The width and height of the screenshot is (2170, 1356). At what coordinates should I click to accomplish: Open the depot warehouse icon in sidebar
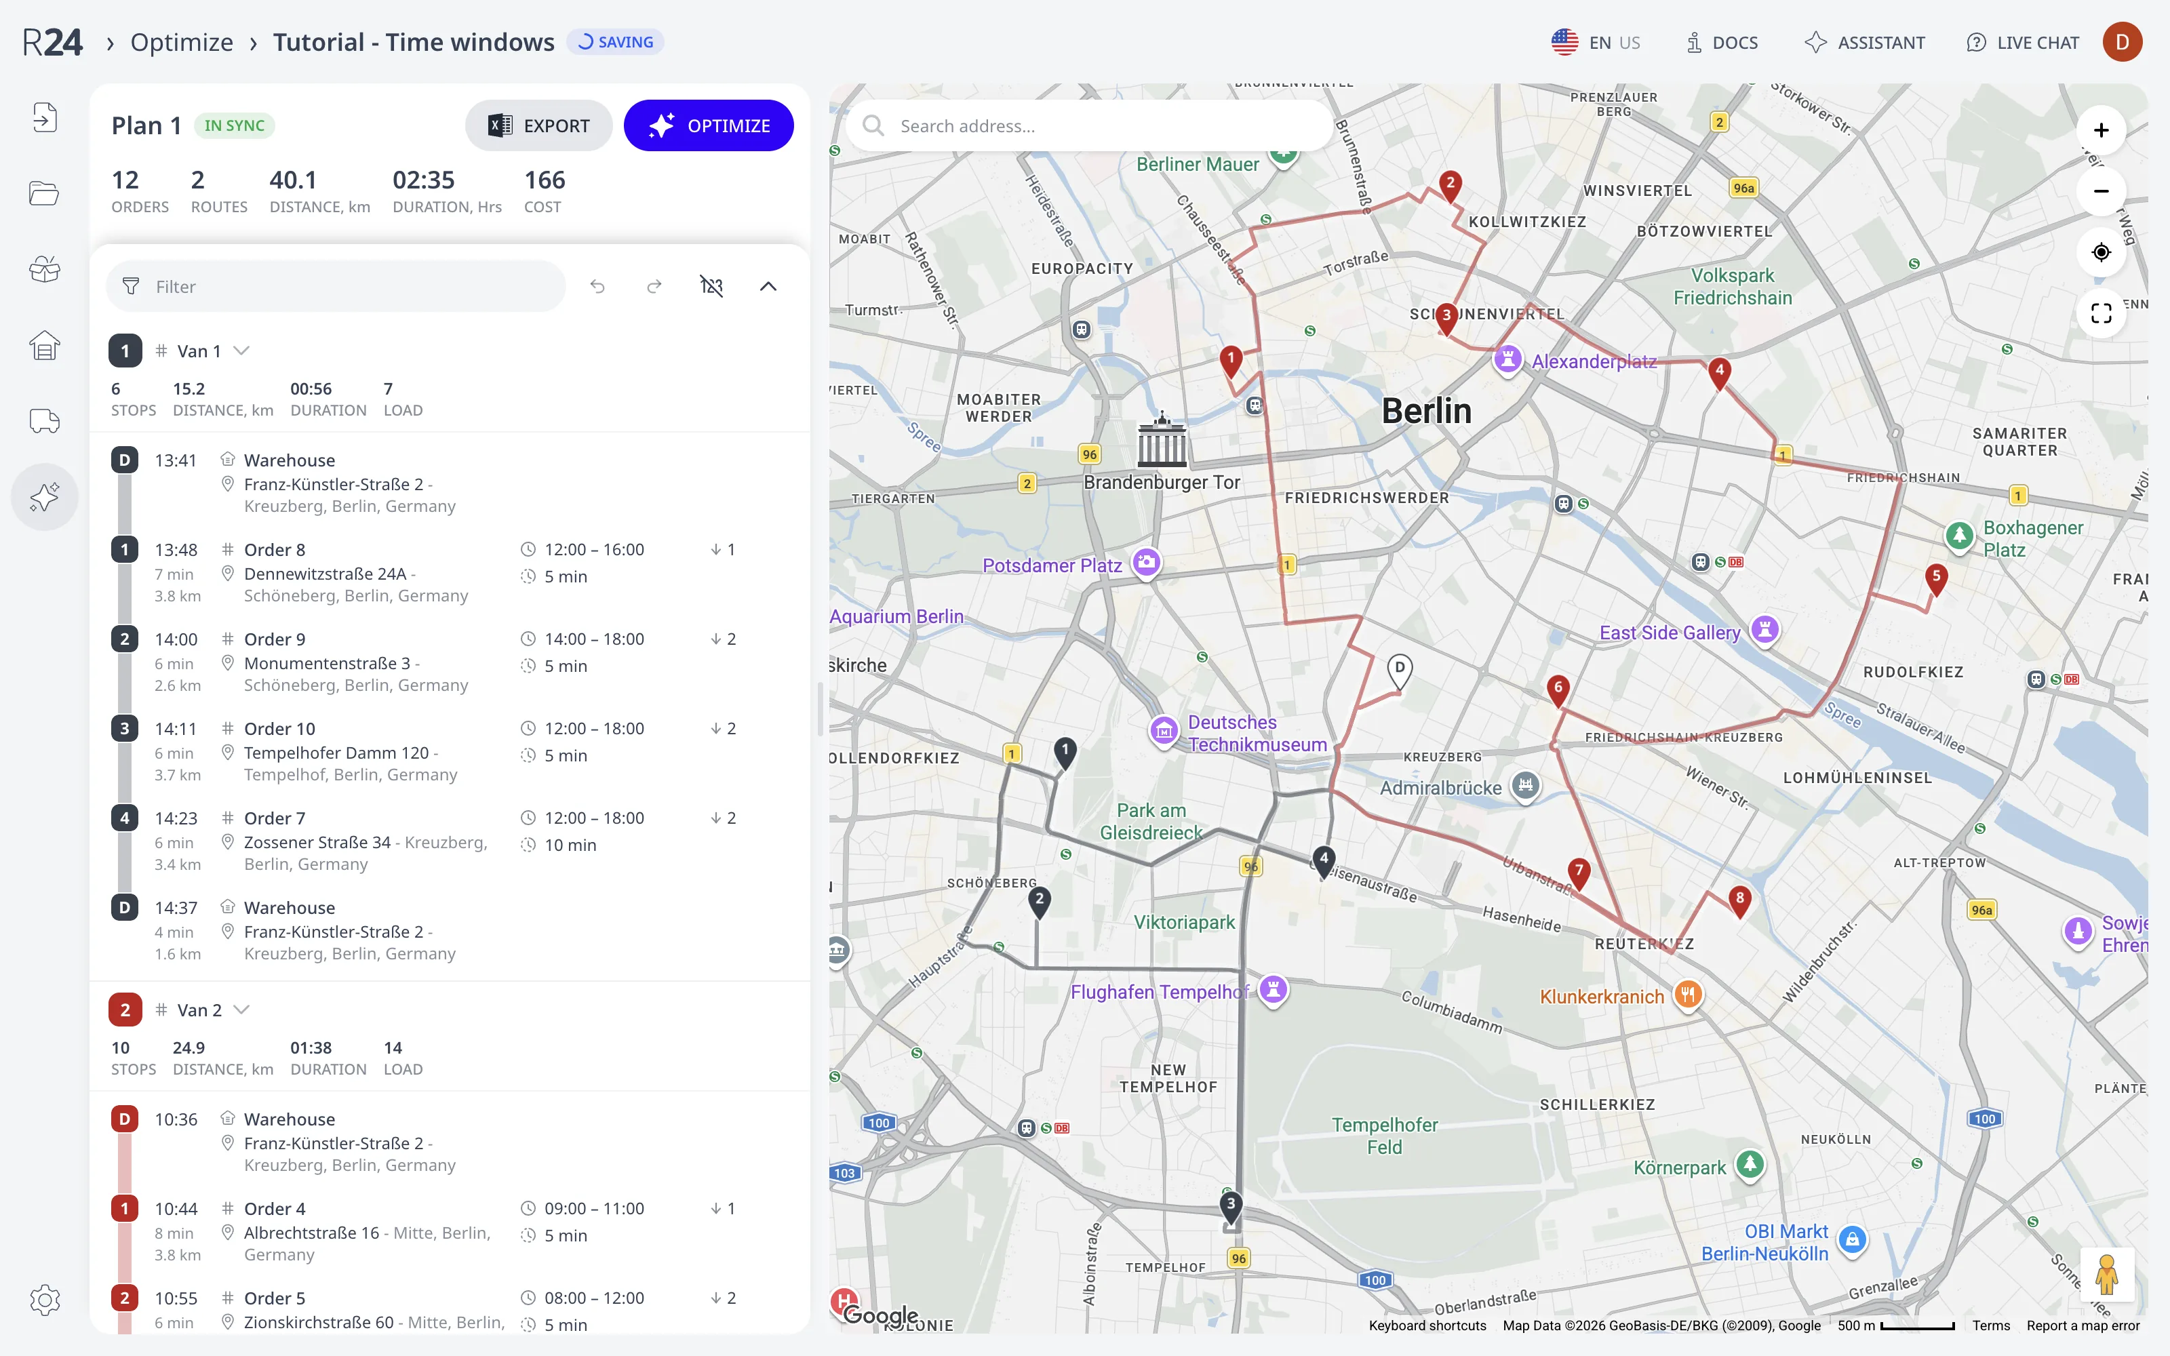pos(44,345)
